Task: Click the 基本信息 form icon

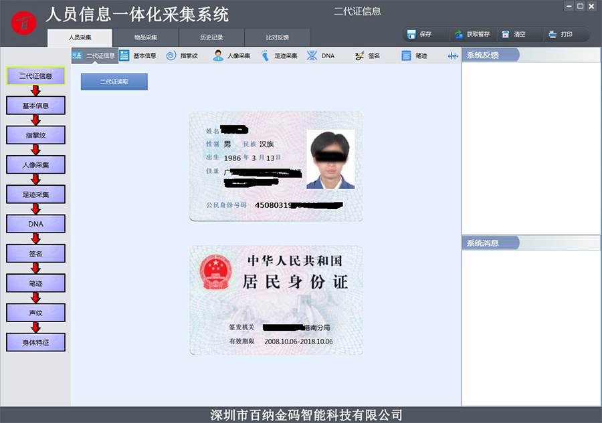Action: pyautogui.click(x=124, y=55)
